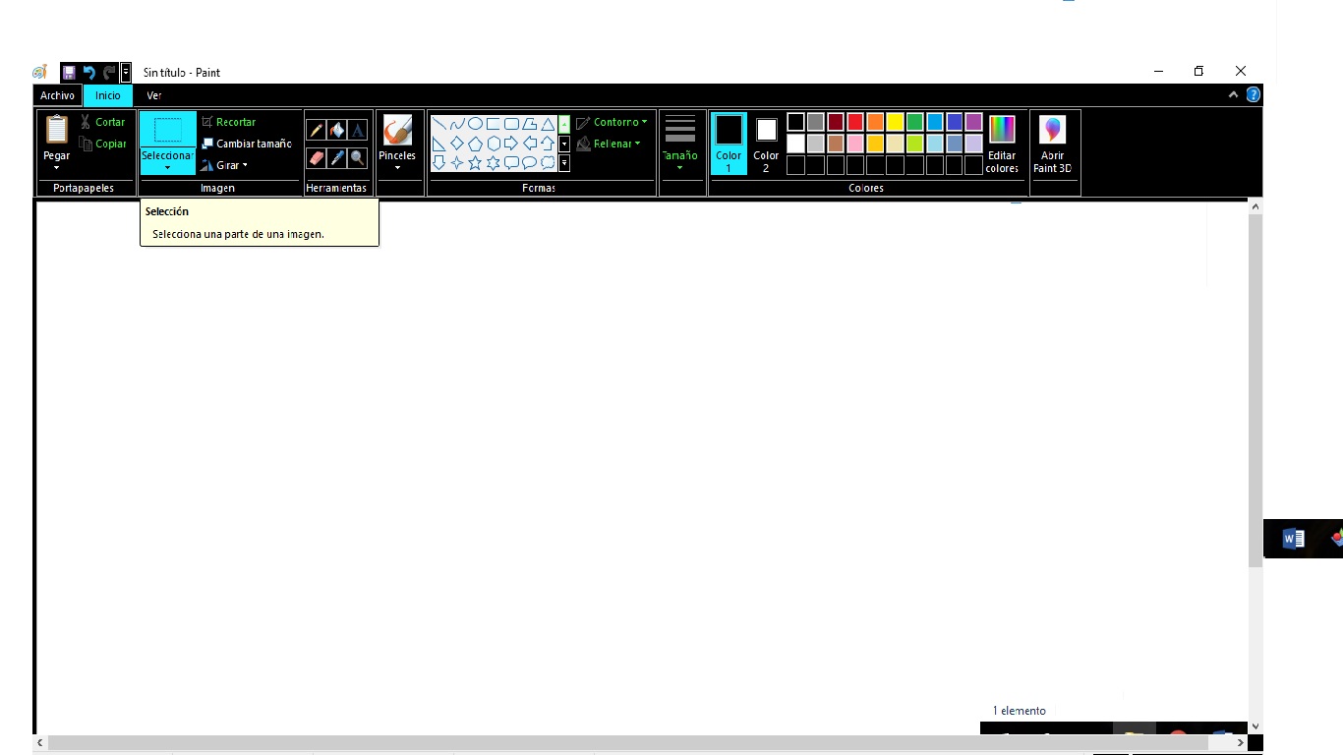Click the Pinceles brush icon
Screen dimensions: 1343x755
tap(397, 131)
